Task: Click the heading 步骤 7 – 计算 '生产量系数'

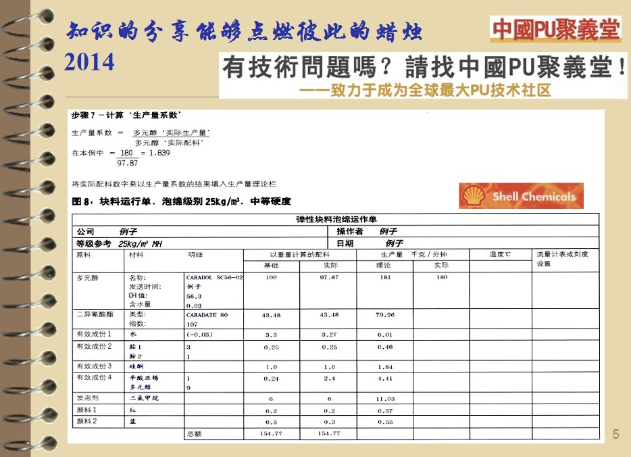Action: pos(126,115)
